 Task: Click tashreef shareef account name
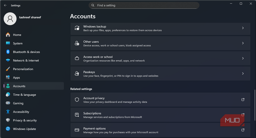click(30, 17)
